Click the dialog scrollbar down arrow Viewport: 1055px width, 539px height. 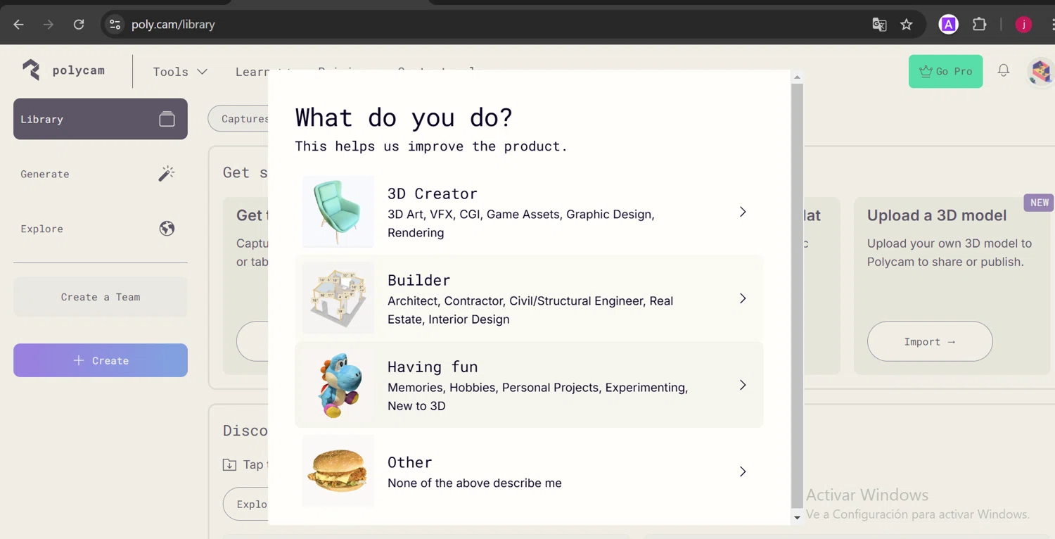click(797, 518)
